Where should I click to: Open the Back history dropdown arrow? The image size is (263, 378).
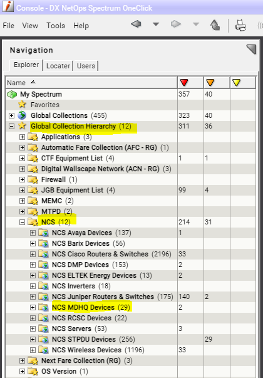156,24
